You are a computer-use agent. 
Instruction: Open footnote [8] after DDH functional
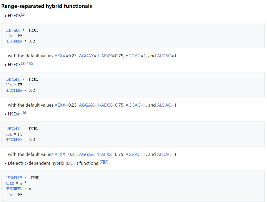coord(106,162)
